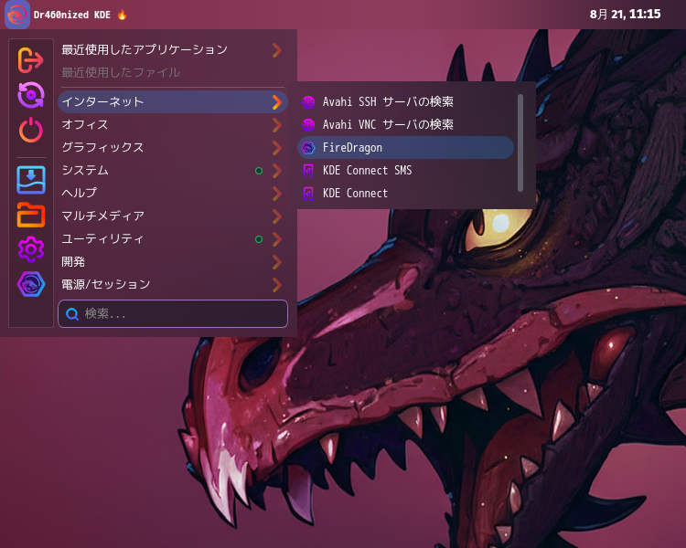Click the Avahi VNC globe icon
Viewport: 686px width, 548px height.
pyautogui.click(x=308, y=125)
